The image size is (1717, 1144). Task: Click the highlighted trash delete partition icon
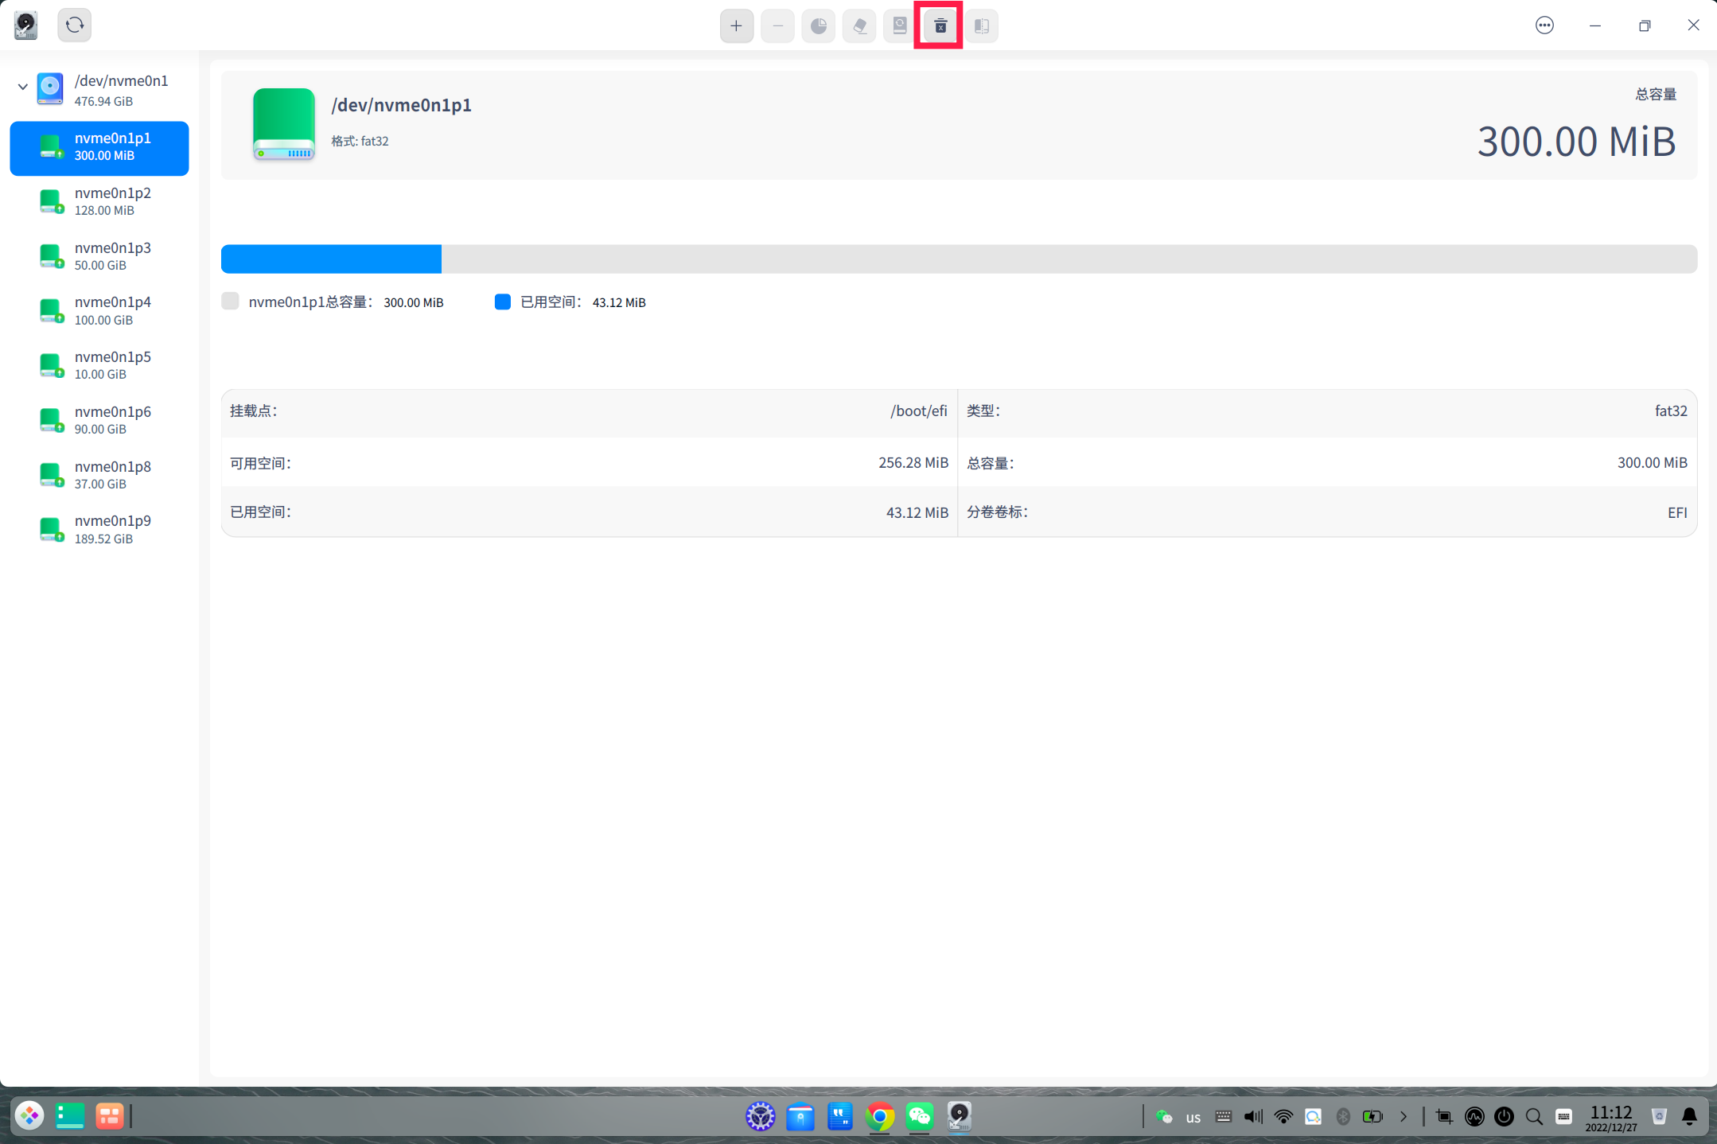(x=940, y=25)
